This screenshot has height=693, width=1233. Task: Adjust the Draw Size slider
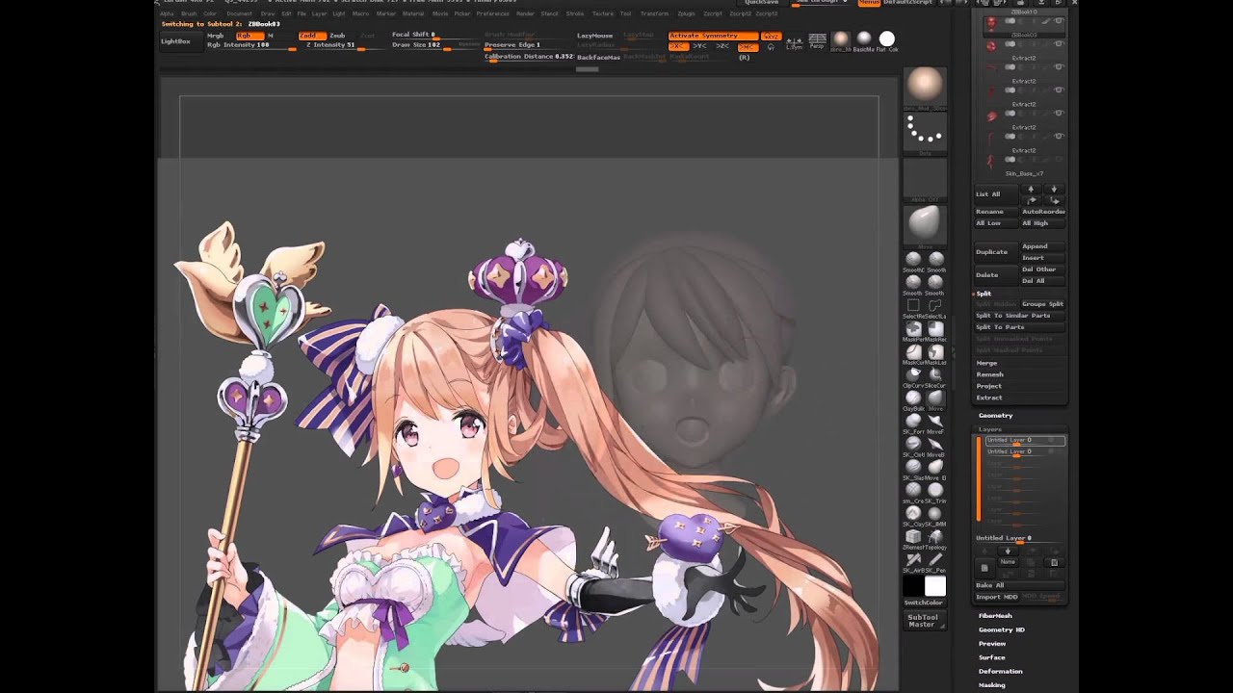[x=435, y=45]
